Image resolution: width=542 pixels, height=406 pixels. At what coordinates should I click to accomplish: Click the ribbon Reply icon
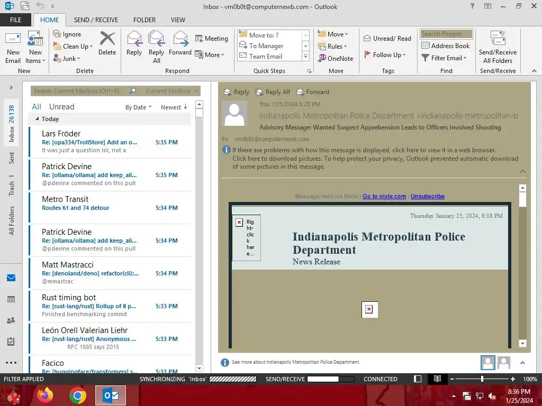point(134,43)
